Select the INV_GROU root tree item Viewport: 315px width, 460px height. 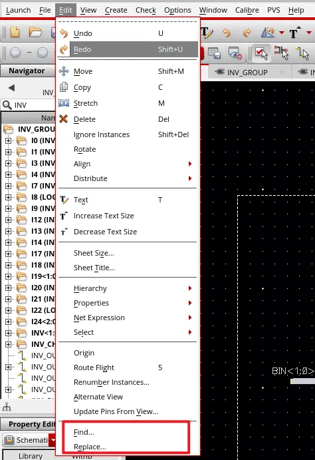click(36, 129)
